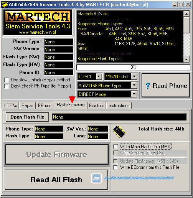Click the flash chip icon

click(x=119, y=132)
